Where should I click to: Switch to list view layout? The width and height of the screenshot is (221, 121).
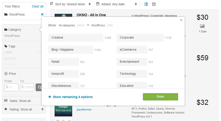146,4
